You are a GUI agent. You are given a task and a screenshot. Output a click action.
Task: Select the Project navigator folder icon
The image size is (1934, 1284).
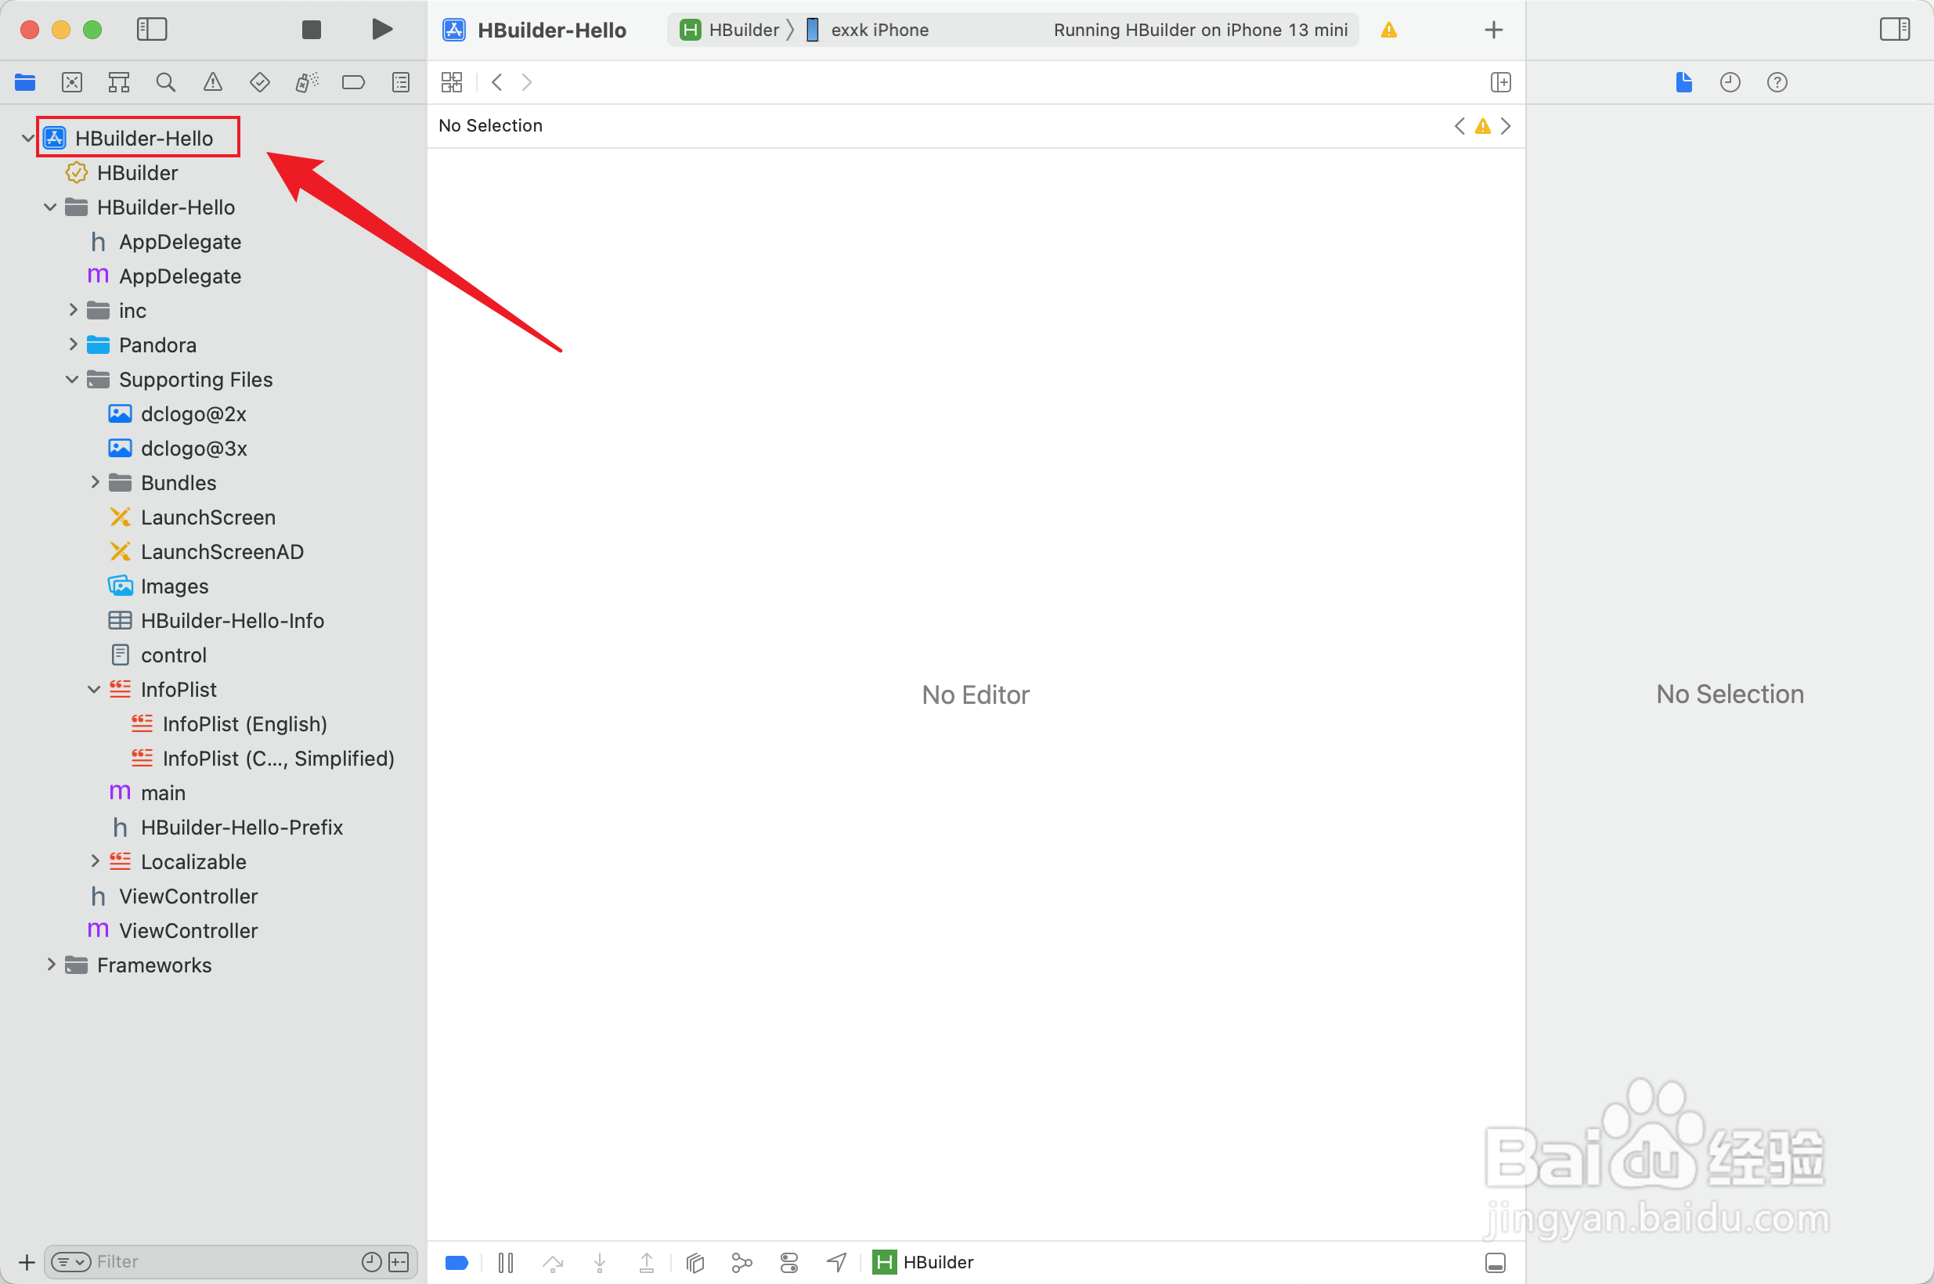[25, 82]
